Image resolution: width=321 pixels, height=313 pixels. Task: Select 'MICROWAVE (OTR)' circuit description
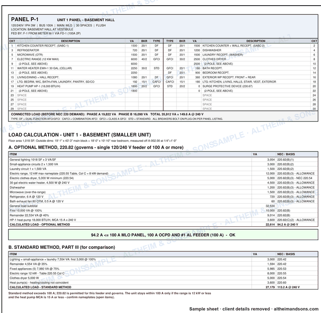pyautogui.click(x=30, y=55)
